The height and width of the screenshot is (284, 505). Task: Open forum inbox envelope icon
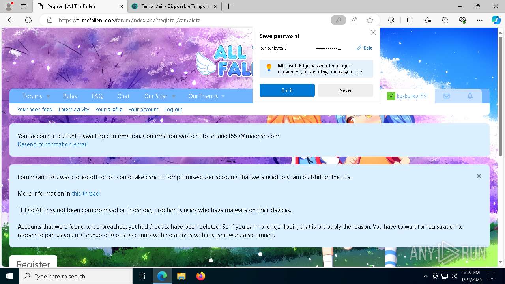[x=447, y=96]
